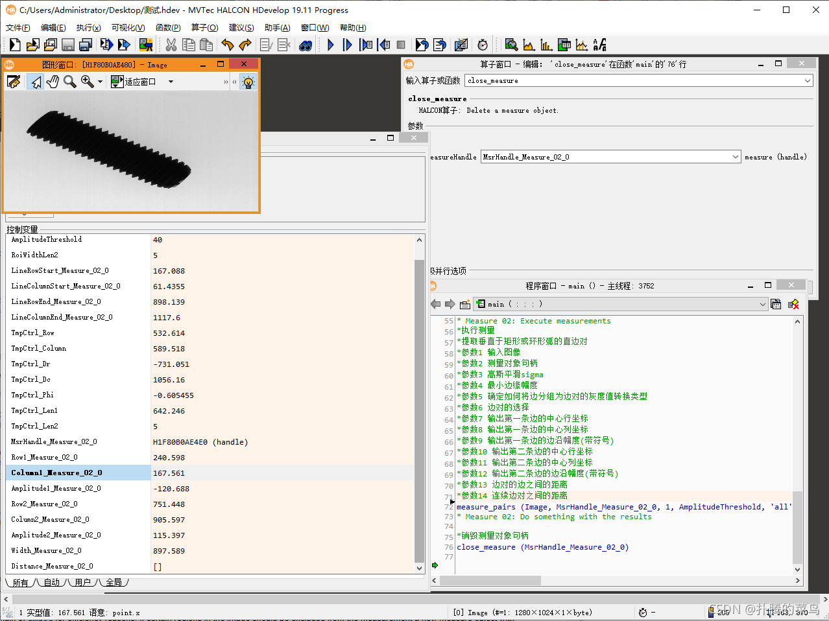
Task: Toggle the arrow pointer select mode
Action: click(36, 82)
